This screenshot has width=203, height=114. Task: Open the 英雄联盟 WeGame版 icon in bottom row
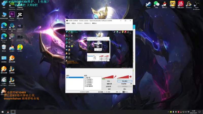point(12,81)
